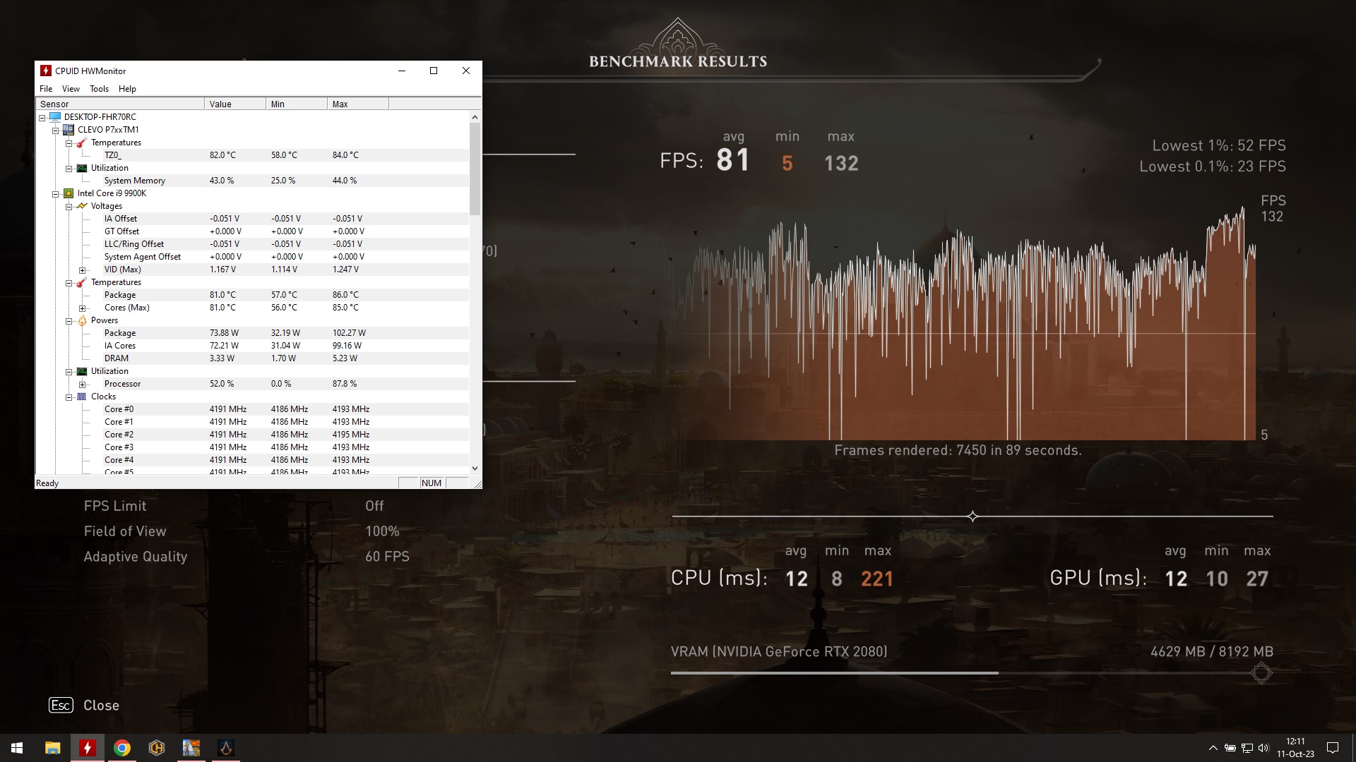Click the Sensor column header

120,104
